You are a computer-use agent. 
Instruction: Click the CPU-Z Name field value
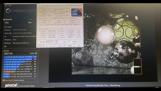(59, 10)
